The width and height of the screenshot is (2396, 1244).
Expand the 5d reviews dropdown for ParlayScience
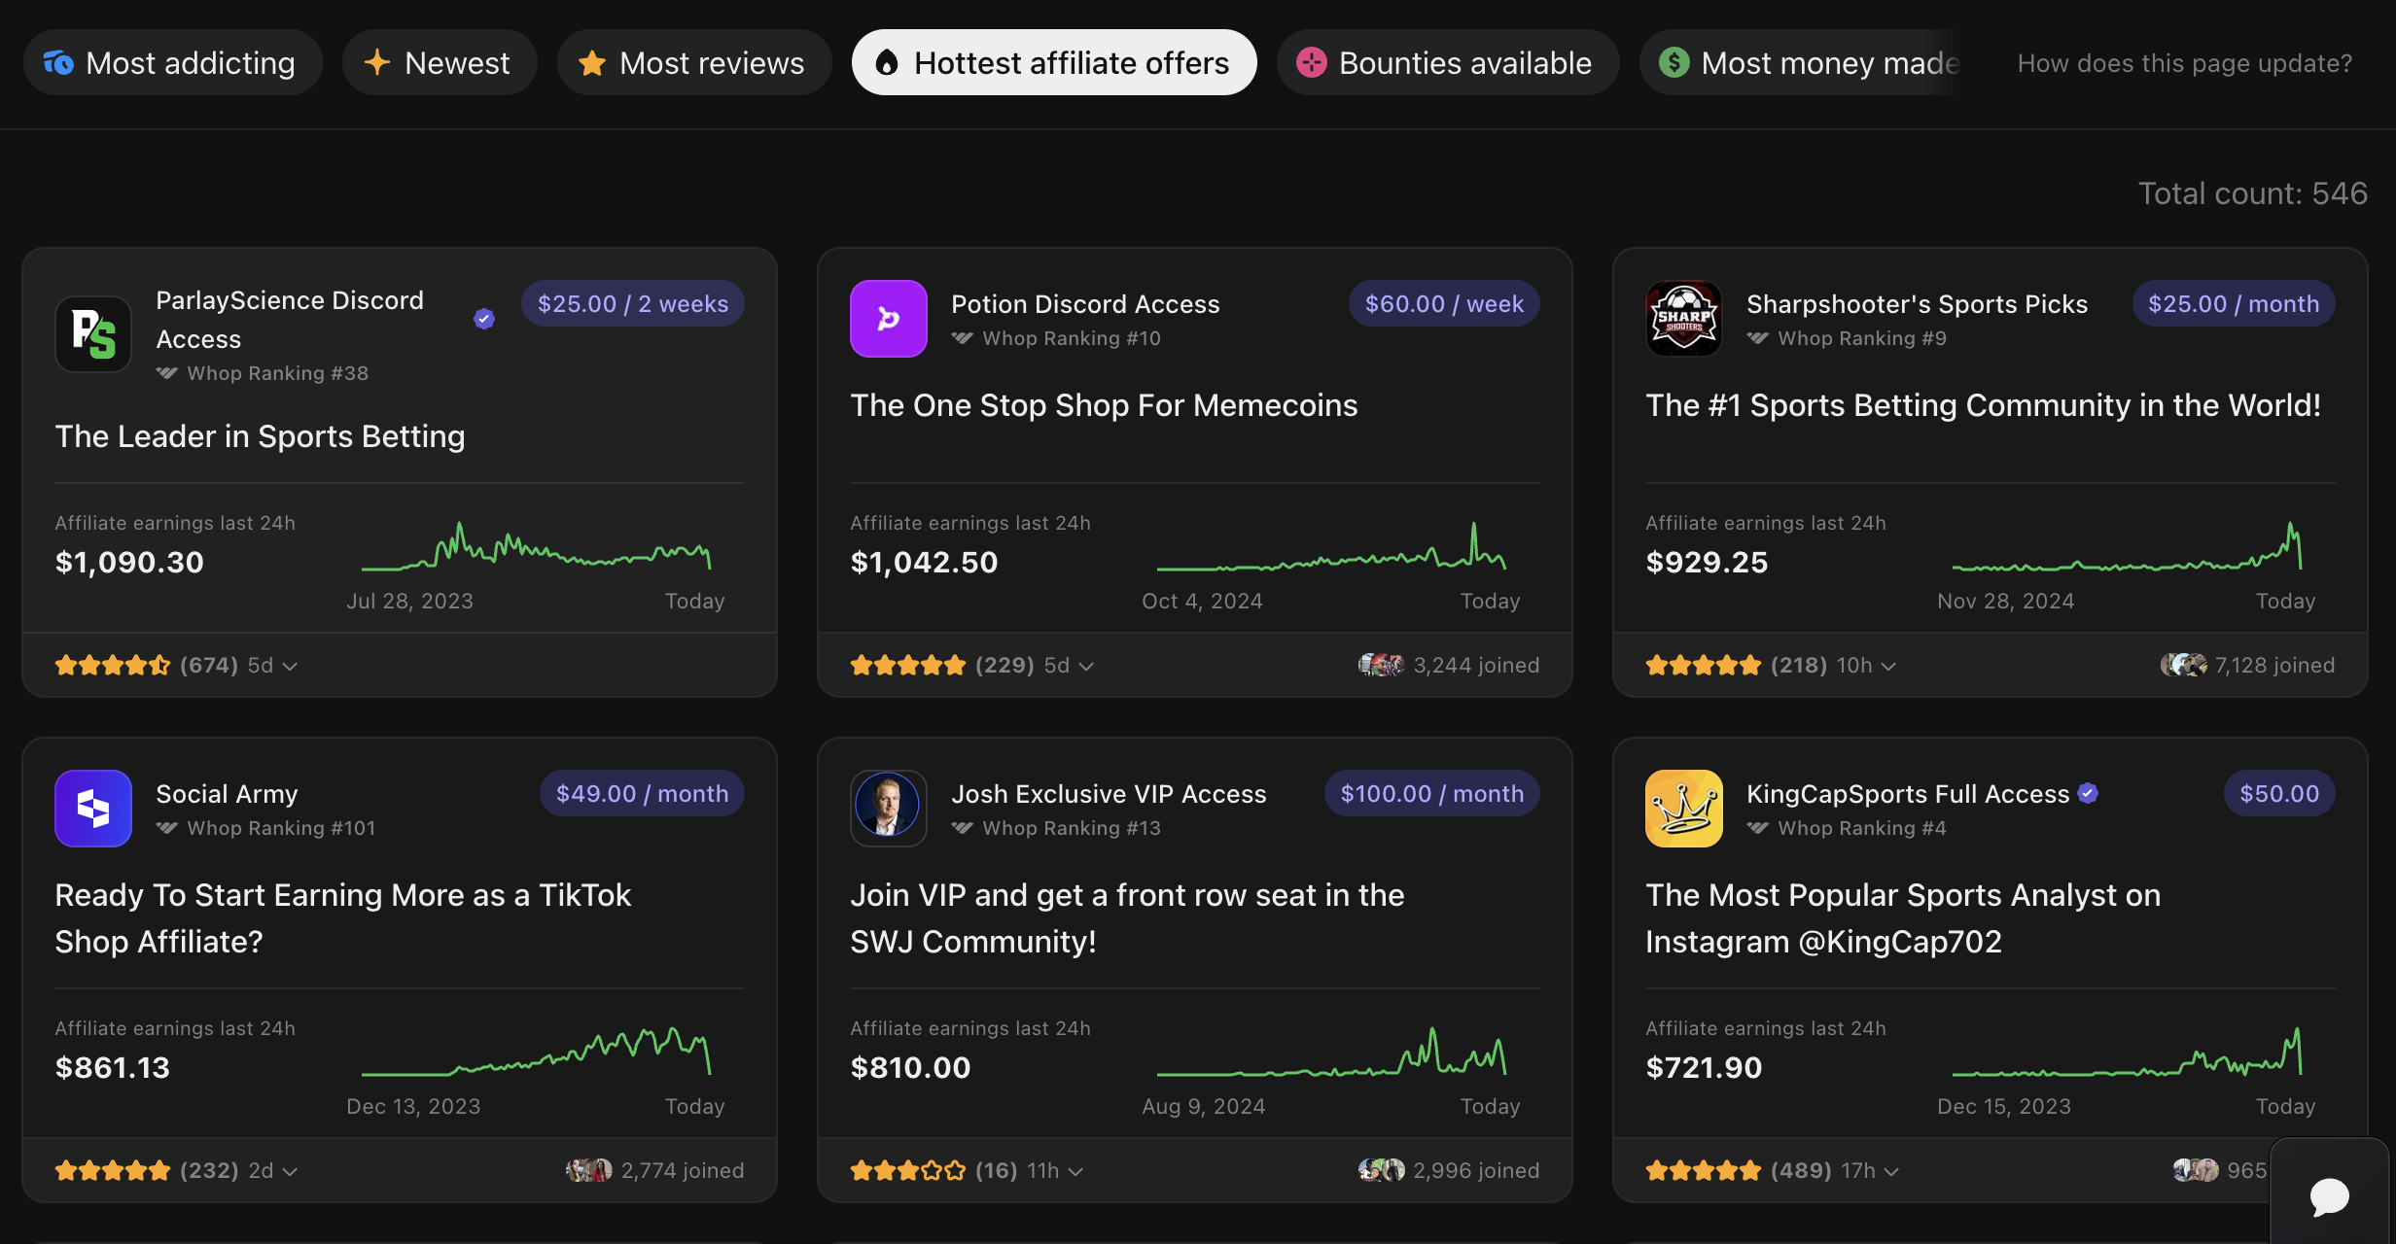pos(290,666)
